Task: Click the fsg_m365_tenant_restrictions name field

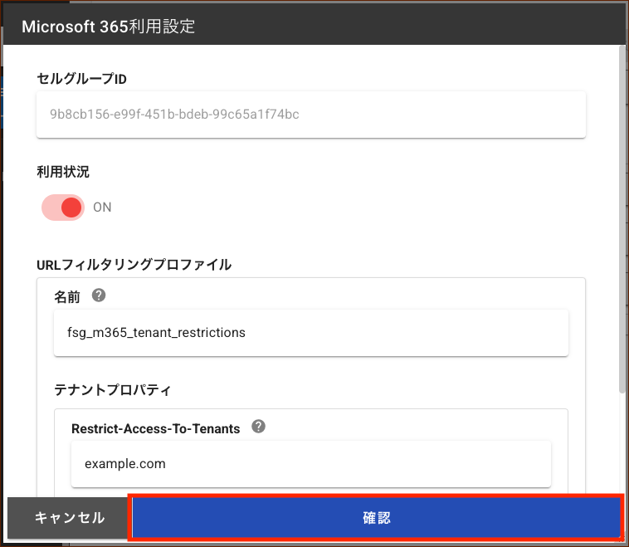Action: tap(311, 333)
